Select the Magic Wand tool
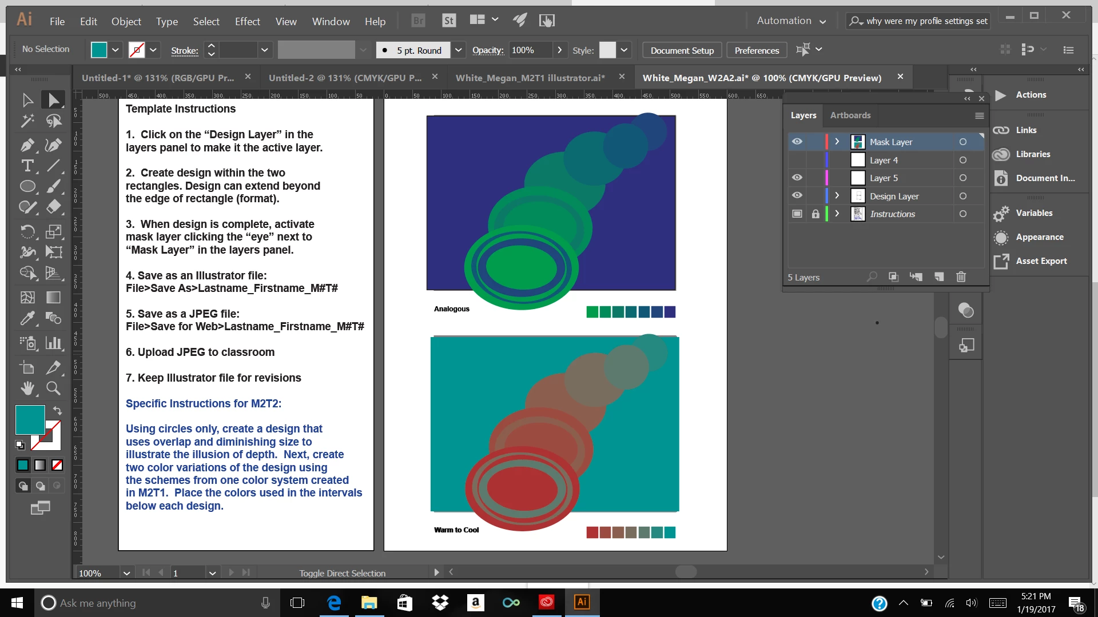The height and width of the screenshot is (617, 1098). point(27,121)
